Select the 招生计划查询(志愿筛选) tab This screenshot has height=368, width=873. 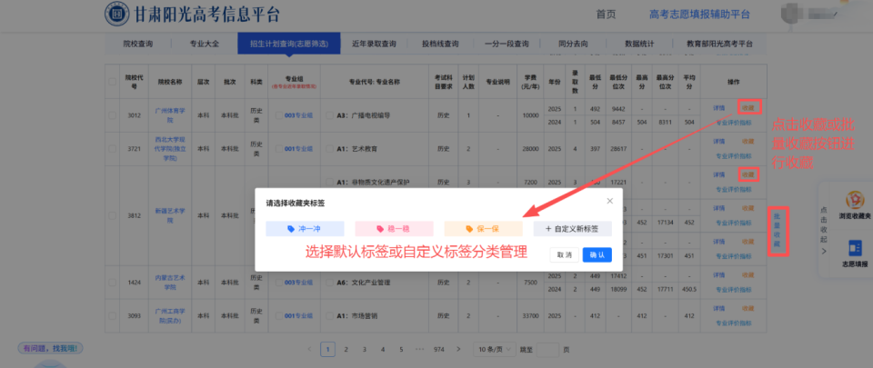[289, 44]
